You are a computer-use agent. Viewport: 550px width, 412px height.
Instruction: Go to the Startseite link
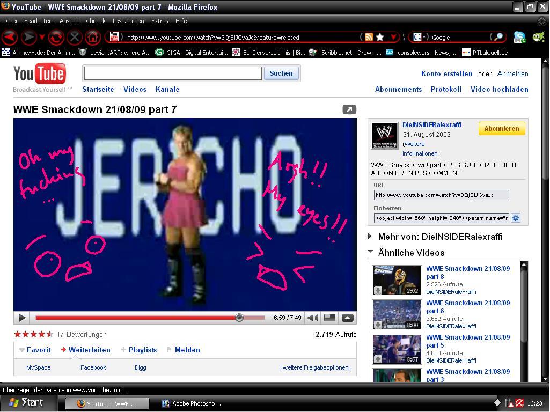pyautogui.click(x=98, y=89)
